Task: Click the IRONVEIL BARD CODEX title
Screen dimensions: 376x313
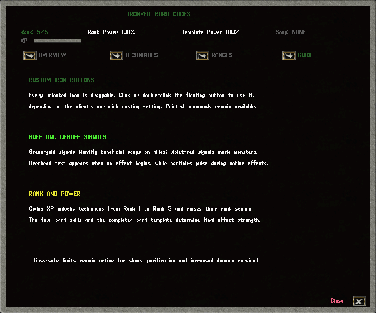Action: point(159,14)
